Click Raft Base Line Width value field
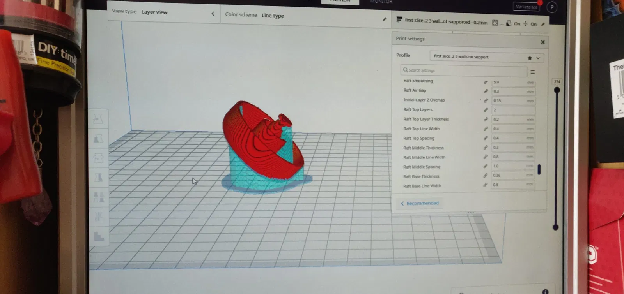 pos(513,185)
